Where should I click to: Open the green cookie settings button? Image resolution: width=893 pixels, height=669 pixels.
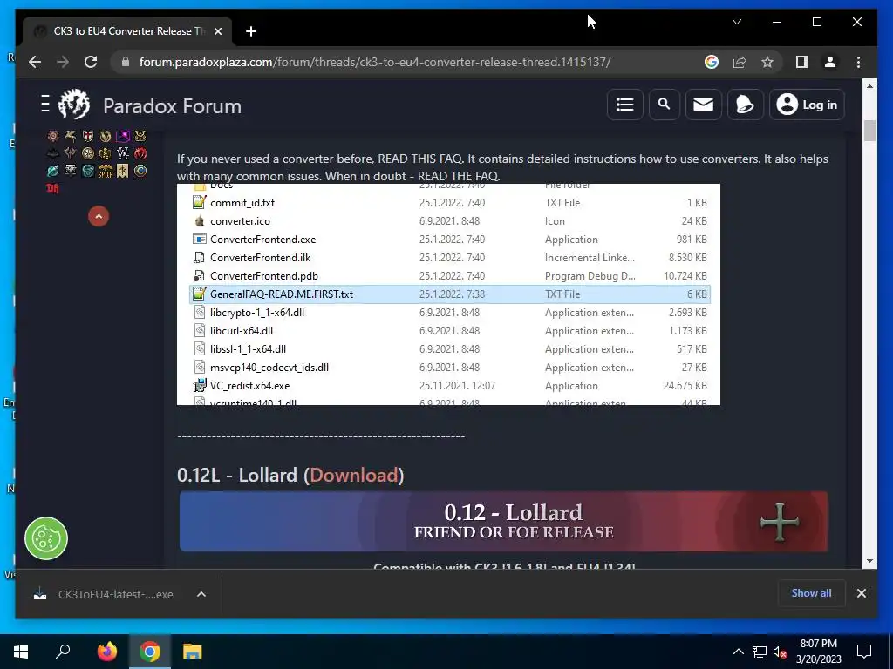[x=46, y=538]
